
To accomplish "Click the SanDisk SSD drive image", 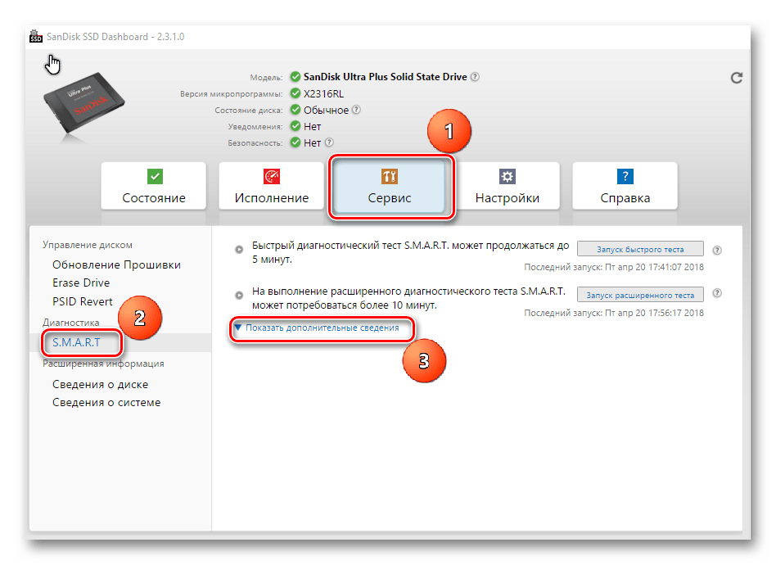I will click(83, 103).
